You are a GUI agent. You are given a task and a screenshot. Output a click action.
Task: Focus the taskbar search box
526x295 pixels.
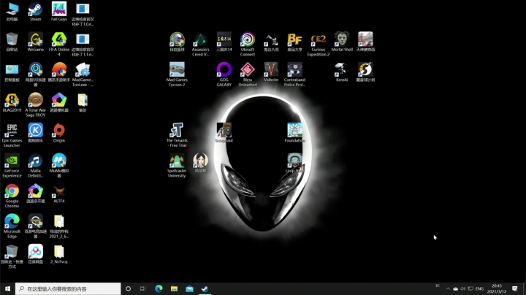tap(68, 288)
